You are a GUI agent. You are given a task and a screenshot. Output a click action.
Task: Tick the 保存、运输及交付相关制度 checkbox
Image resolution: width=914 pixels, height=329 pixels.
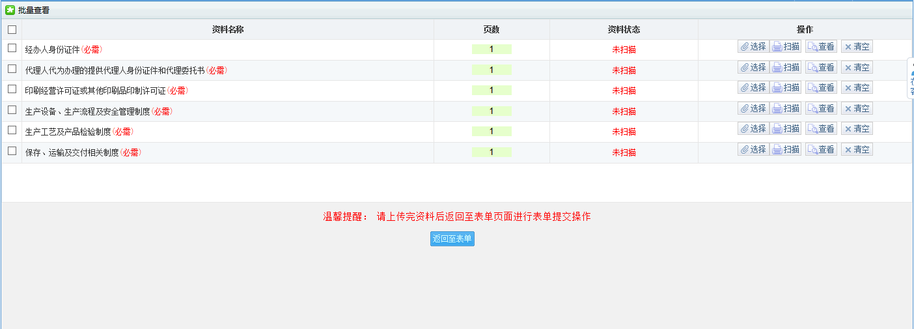(x=12, y=151)
